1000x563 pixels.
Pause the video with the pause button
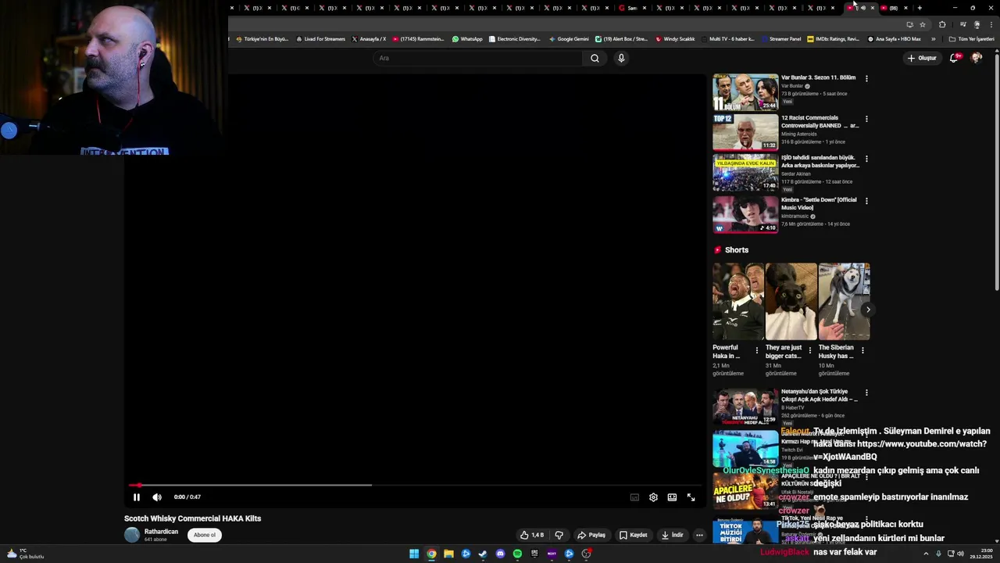coord(136,497)
